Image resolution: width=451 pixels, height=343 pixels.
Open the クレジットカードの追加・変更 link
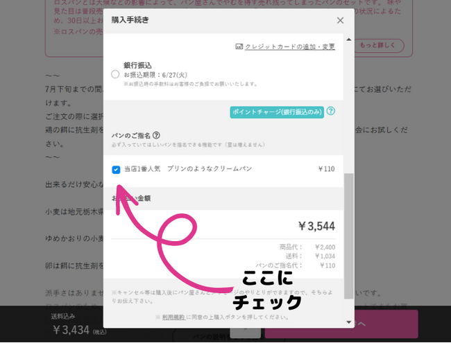pos(289,46)
